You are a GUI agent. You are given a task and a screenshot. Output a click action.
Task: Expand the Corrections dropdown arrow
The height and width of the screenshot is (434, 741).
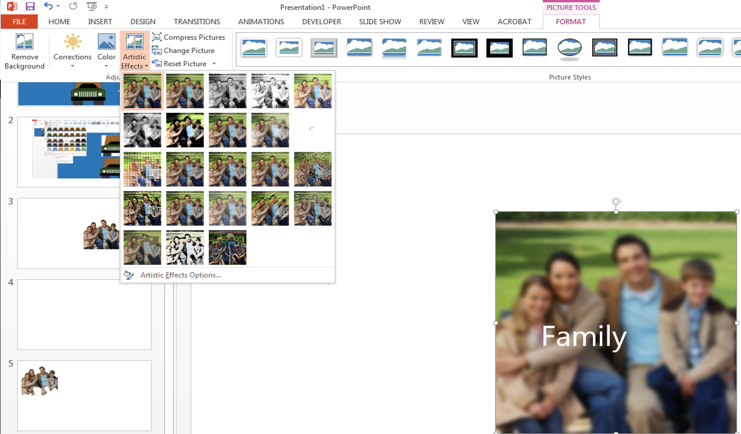click(73, 66)
